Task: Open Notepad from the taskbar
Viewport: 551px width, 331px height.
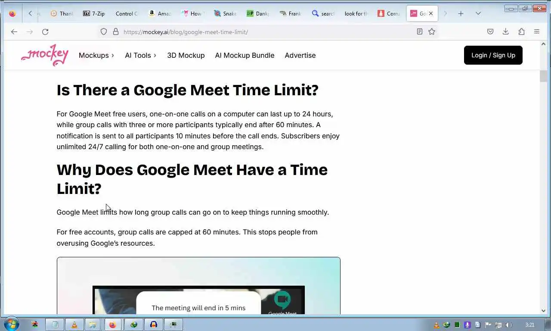Action: click(x=55, y=325)
